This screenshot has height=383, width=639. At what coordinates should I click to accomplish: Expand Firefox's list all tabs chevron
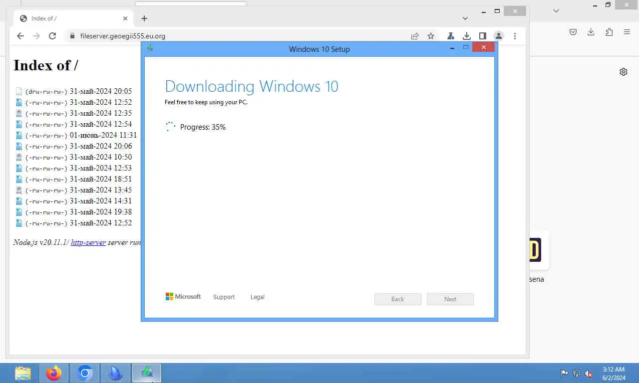557,11
